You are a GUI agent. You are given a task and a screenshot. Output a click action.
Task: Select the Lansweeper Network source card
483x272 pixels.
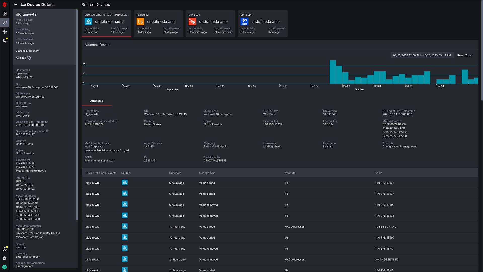(x=158, y=23)
